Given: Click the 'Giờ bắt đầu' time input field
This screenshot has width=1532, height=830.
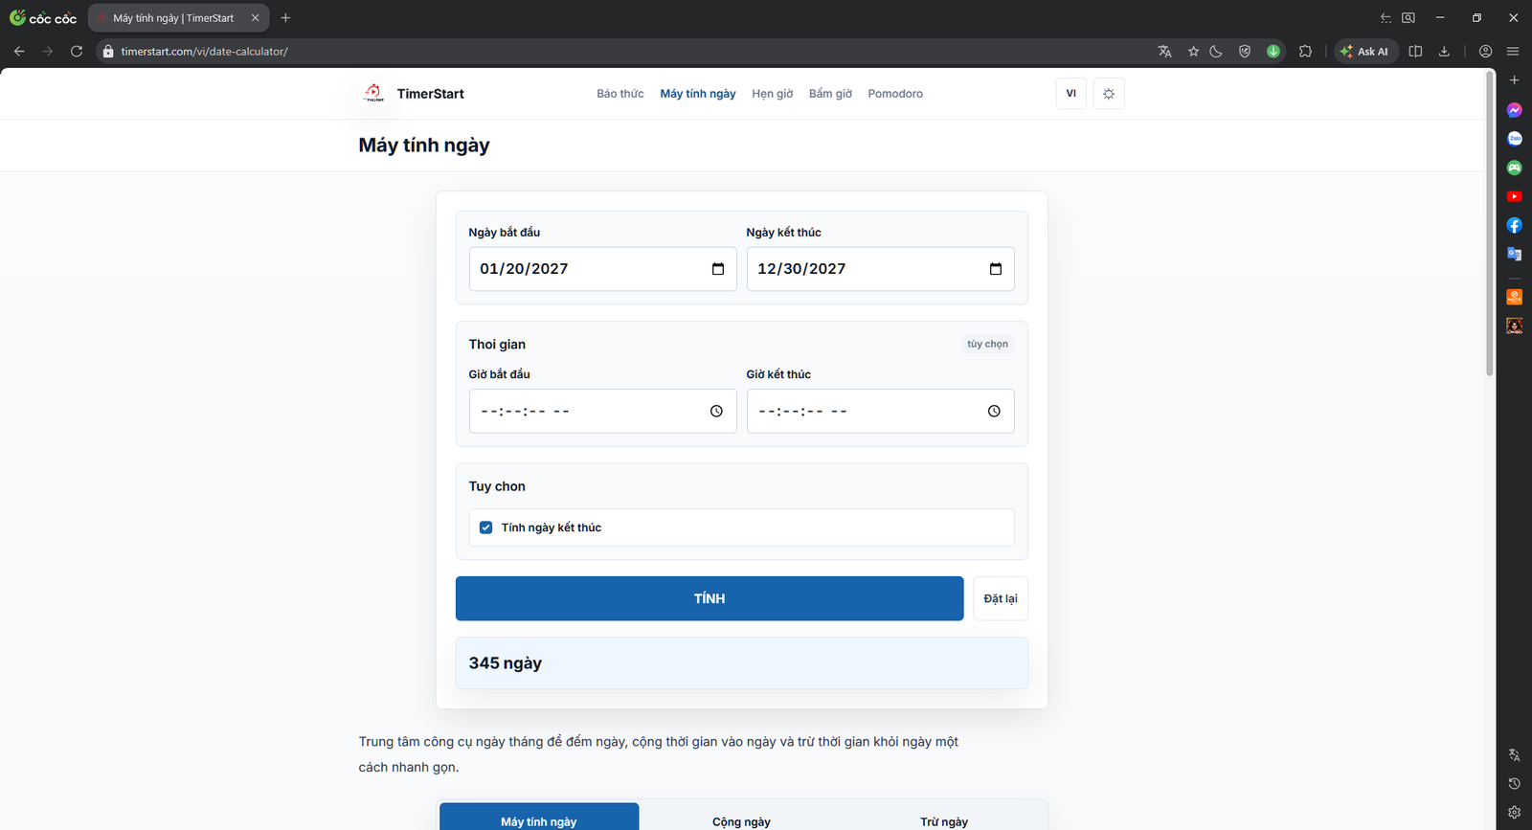Looking at the screenshot, I should click(602, 411).
